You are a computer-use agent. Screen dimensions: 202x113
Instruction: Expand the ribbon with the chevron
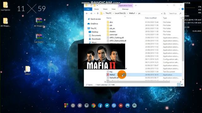[179, 9]
